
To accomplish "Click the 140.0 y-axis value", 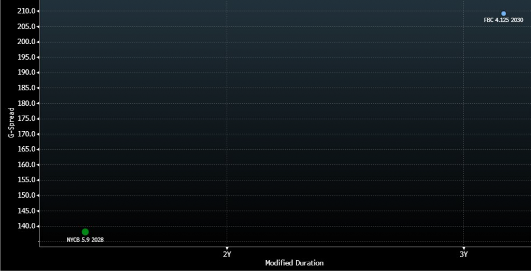I will tap(25, 226).
